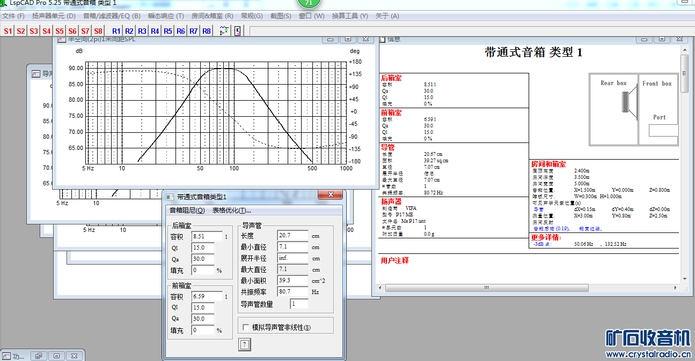The image size is (695, 361).
Task: Click the rear chamber Qa field
Action: pos(202,259)
